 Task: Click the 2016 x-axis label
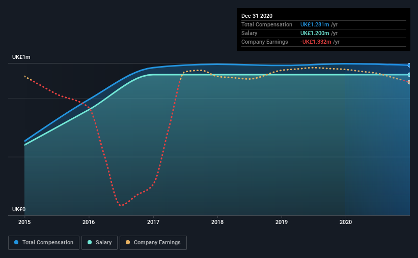click(89, 222)
